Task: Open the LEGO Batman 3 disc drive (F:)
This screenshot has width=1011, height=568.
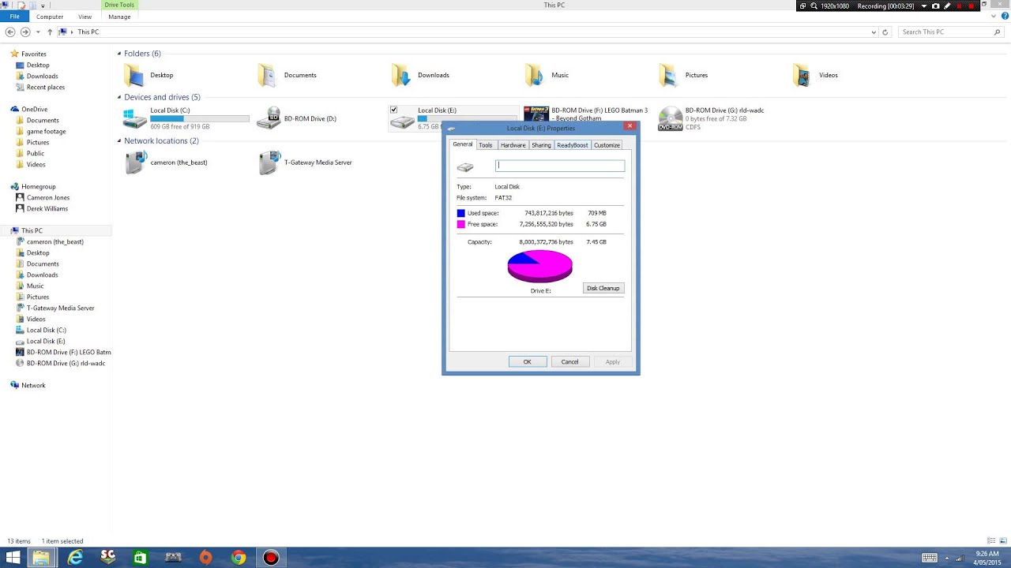Action: [536, 115]
